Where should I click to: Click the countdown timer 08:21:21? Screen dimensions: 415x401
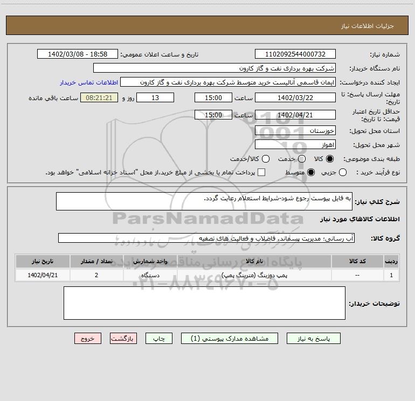tap(99, 97)
